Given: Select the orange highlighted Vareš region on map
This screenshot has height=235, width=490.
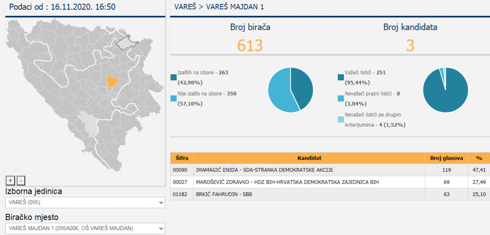Looking at the screenshot, I should 113,81.
